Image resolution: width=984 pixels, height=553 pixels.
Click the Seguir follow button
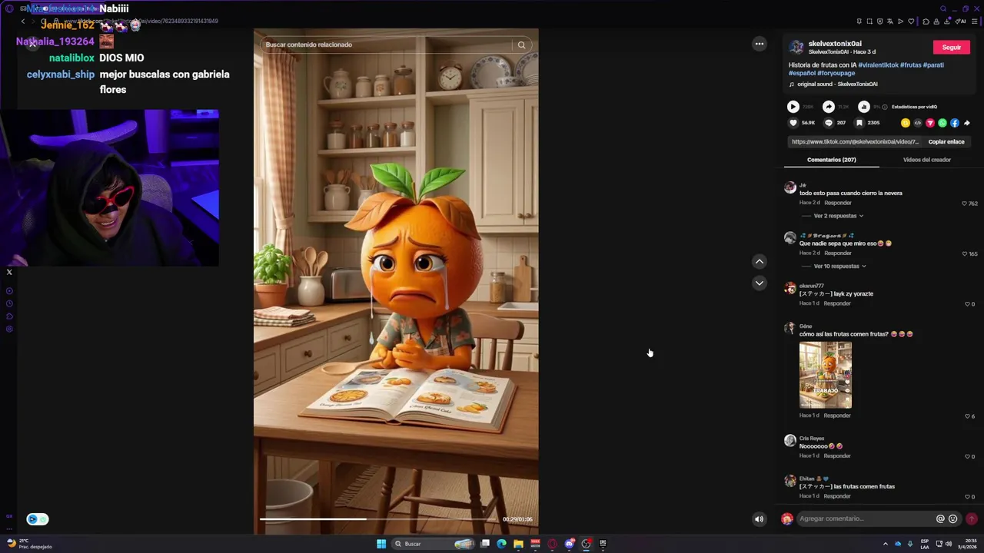(x=952, y=48)
